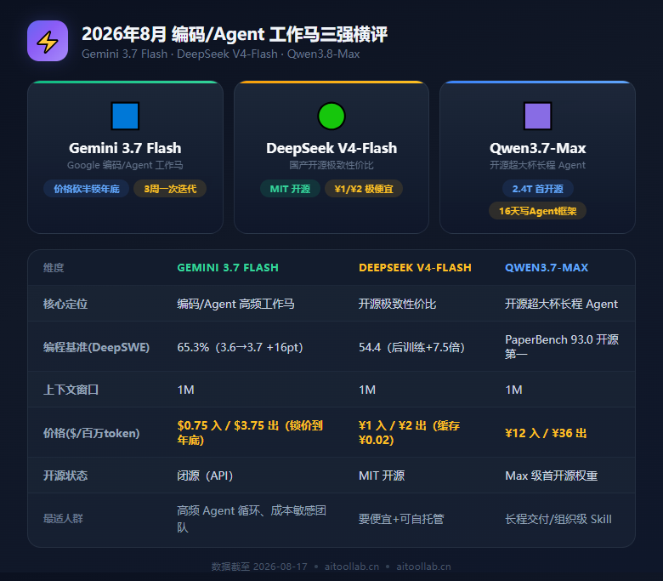Click the '长程交付/组织级 Skill' cell

tap(558, 519)
